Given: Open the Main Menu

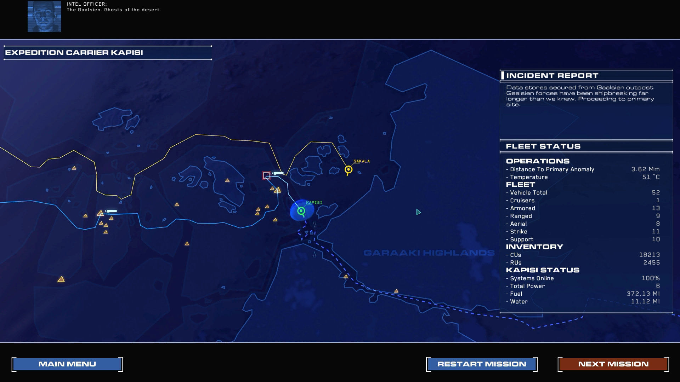Looking at the screenshot, I should [x=67, y=364].
